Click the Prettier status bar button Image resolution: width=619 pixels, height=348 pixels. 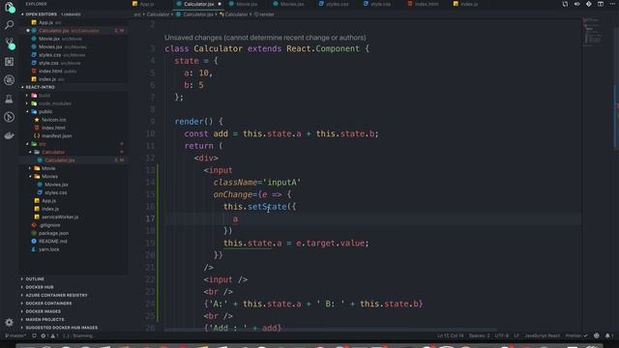coord(576,335)
